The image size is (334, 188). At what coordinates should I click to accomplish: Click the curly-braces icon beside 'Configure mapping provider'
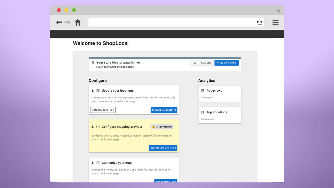(x=98, y=127)
